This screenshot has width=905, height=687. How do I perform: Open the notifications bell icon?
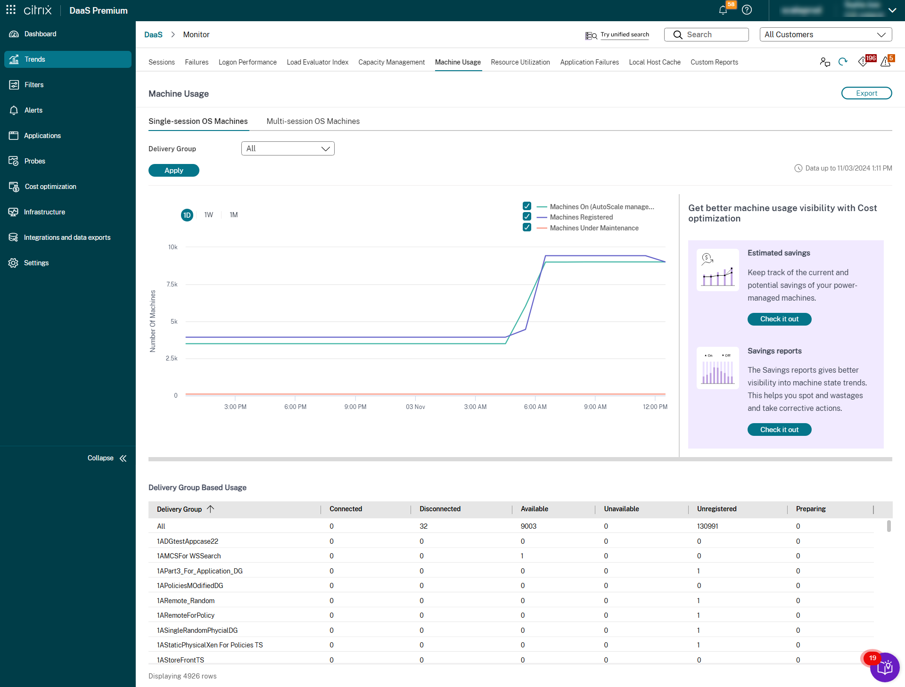pyautogui.click(x=723, y=10)
